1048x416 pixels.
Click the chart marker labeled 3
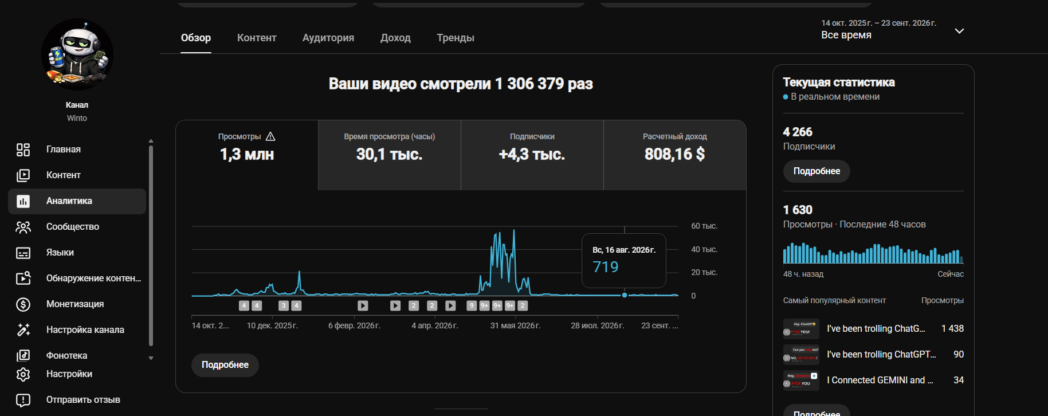point(283,306)
